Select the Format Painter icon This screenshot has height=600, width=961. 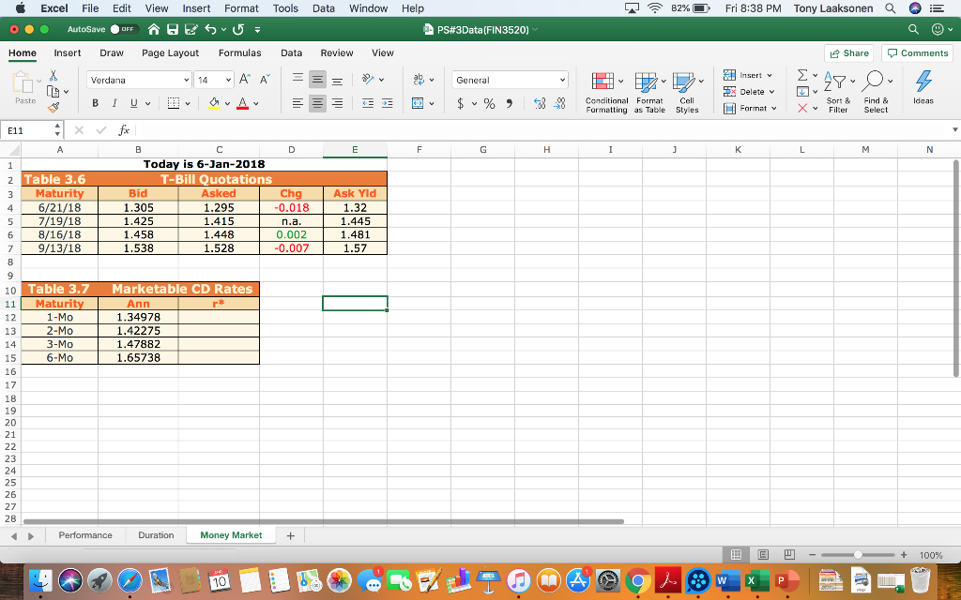point(53,107)
